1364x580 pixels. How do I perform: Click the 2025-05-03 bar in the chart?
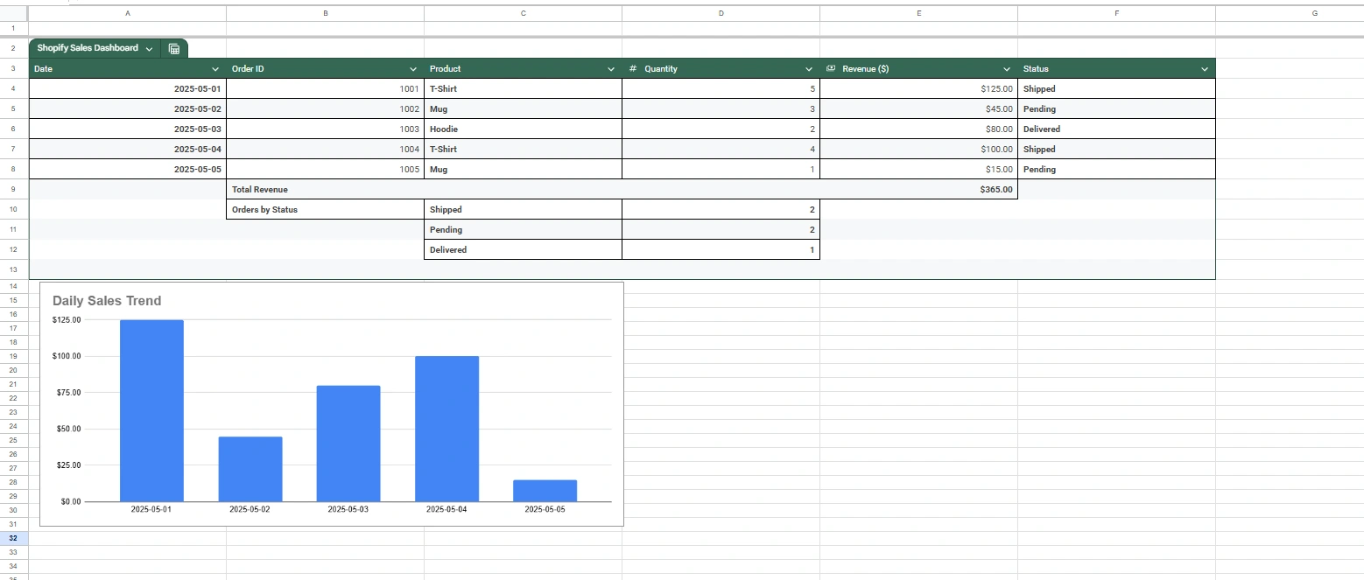(x=348, y=444)
